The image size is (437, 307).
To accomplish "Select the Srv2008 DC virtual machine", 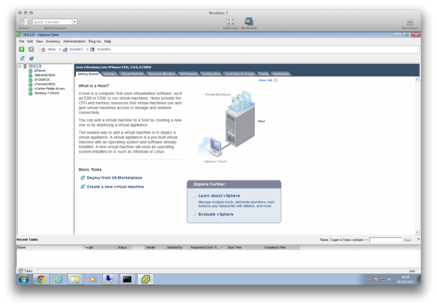I will (x=43, y=80).
